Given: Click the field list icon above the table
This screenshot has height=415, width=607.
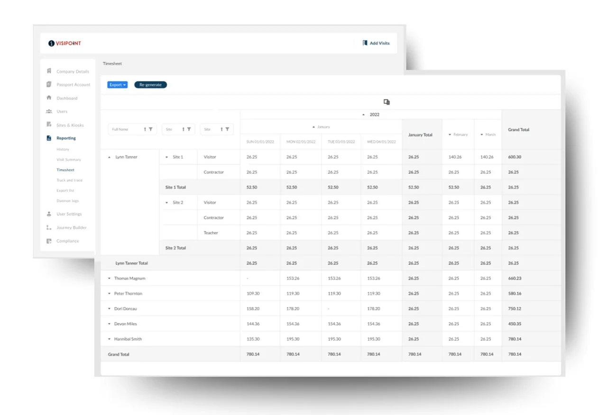Looking at the screenshot, I should tap(386, 102).
